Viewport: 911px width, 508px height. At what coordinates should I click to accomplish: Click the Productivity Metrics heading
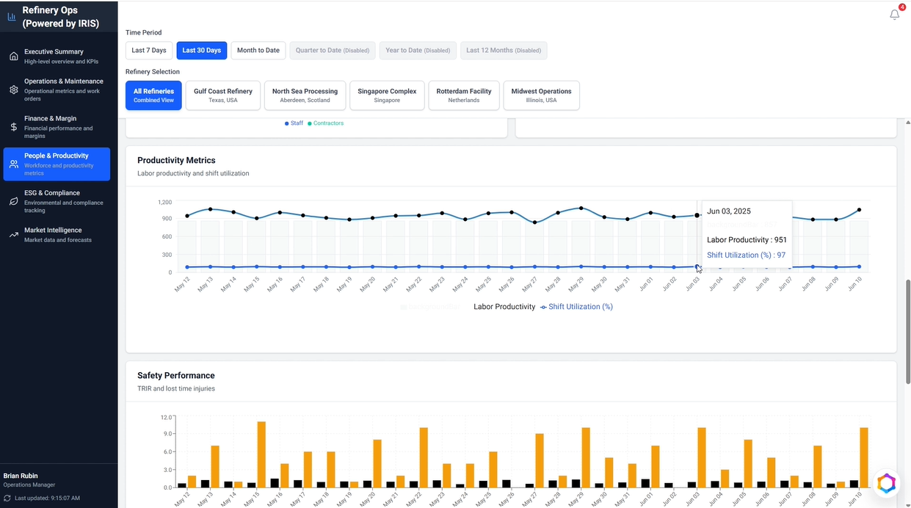click(x=176, y=160)
